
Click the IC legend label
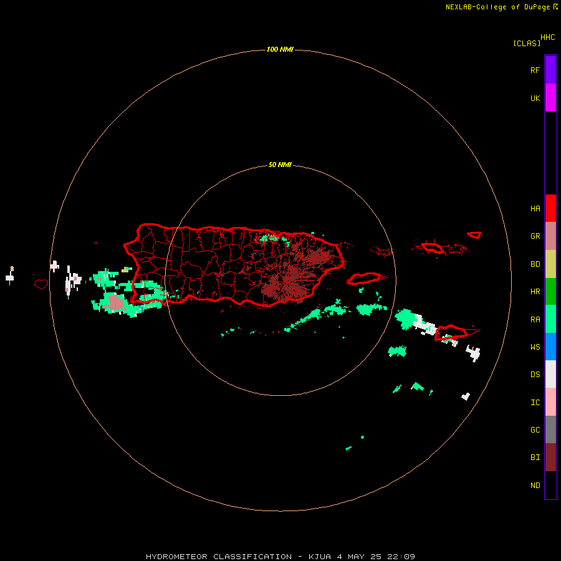(x=535, y=403)
